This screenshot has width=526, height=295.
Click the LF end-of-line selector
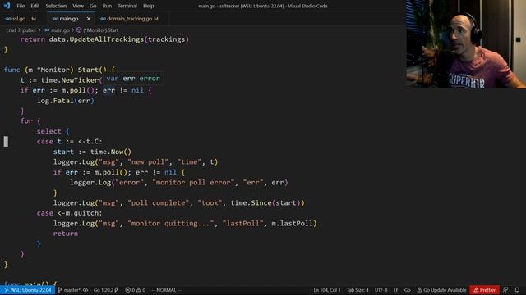(395, 290)
